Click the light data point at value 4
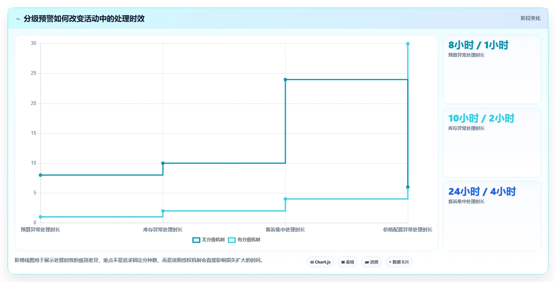Image resolution: width=556 pixels, height=282 pixels. [285, 199]
